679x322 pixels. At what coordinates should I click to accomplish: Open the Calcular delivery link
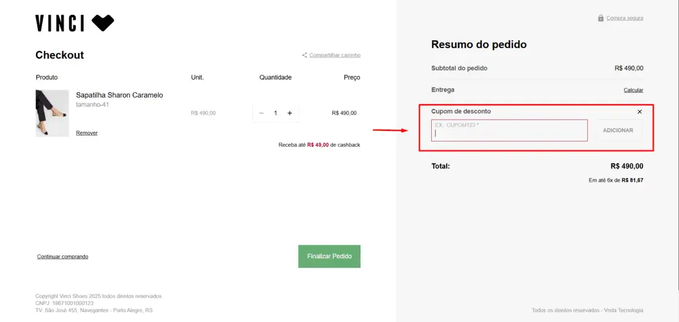click(633, 91)
